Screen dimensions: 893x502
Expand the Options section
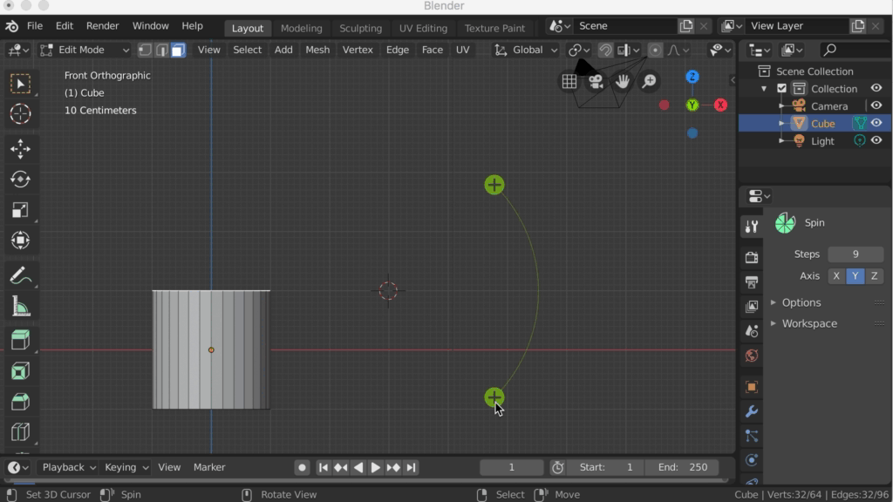click(x=801, y=302)
